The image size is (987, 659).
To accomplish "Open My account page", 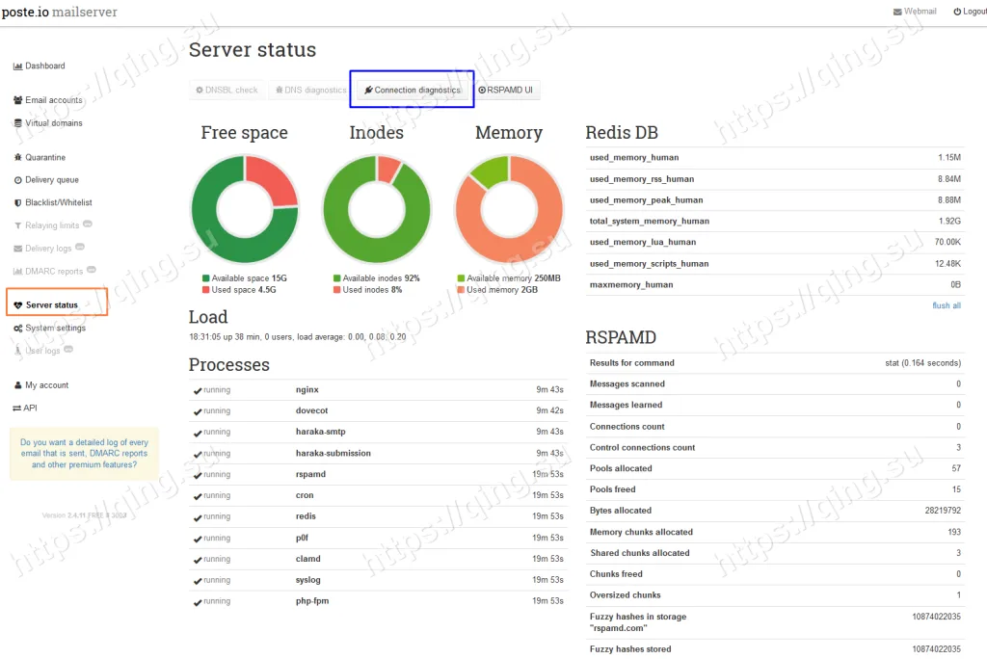I will point(40,385).
